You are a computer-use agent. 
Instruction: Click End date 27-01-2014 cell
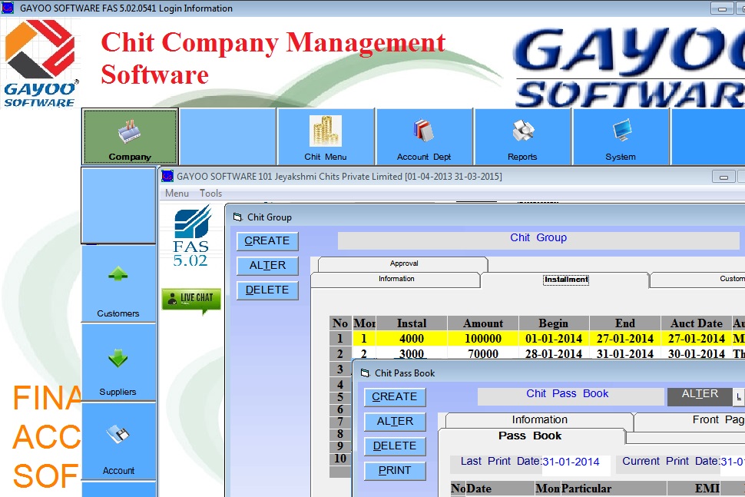pyautogui.click(x=625, y=339)
